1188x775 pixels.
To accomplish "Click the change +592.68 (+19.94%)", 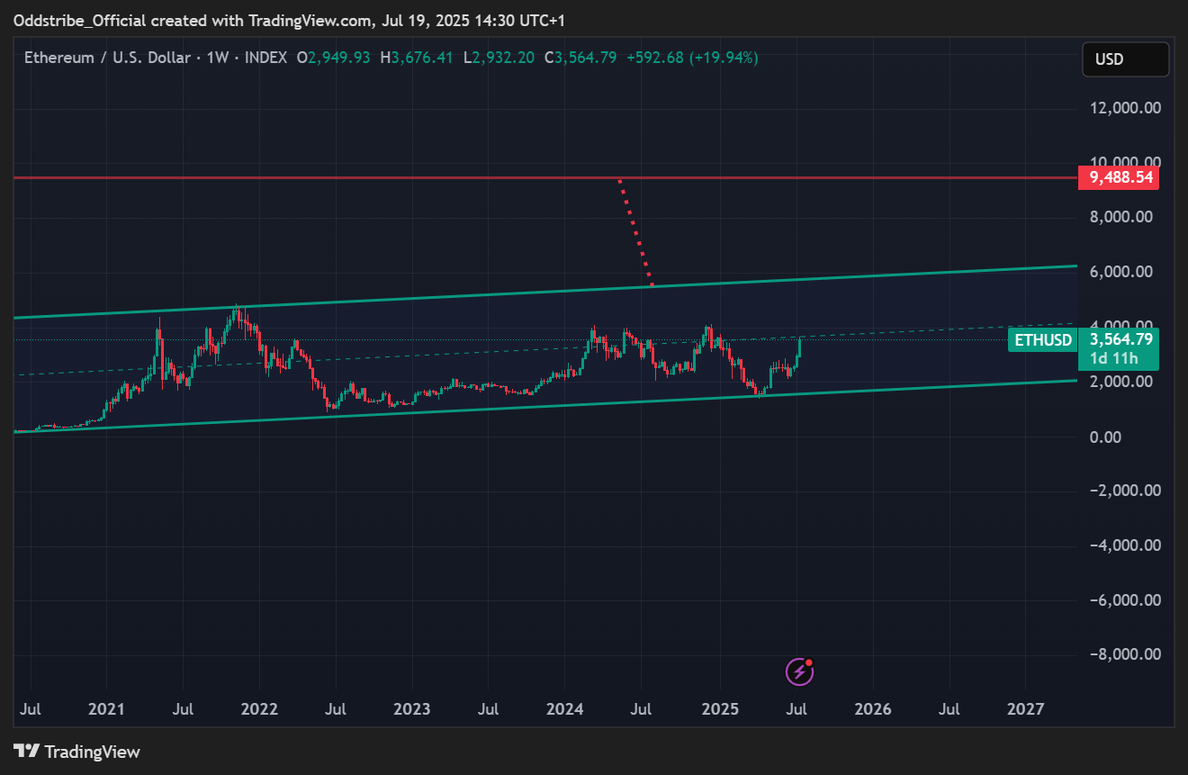I will pos(695,58).
